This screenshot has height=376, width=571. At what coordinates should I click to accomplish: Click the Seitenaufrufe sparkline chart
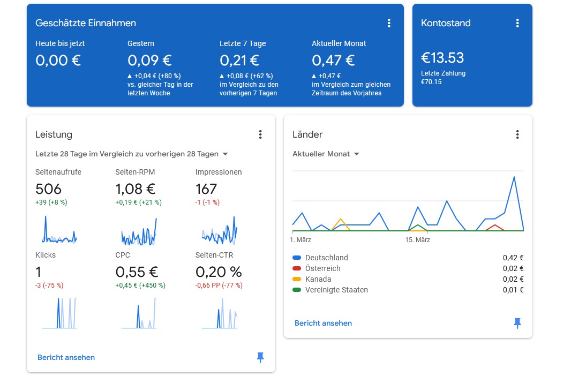coord(58,230)
